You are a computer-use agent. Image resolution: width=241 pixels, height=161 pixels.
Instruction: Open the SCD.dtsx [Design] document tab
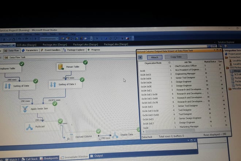[26, 45]
